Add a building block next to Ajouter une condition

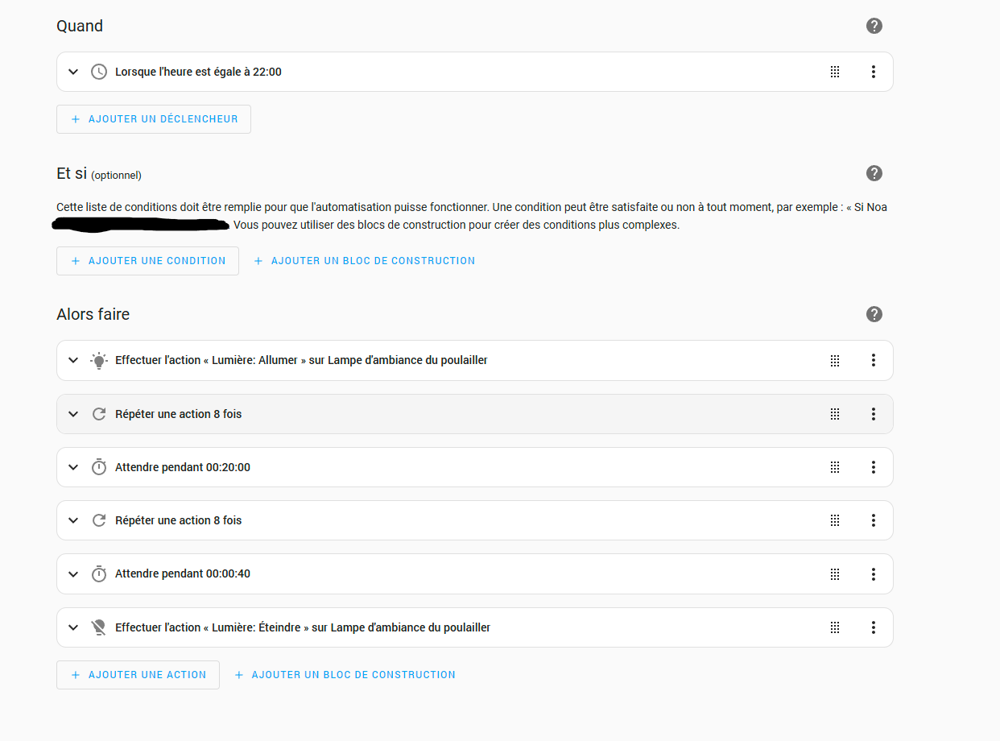(x=365, y=261)
